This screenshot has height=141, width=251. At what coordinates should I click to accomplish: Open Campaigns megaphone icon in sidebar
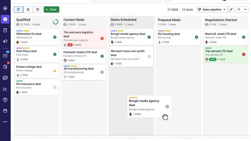click(5, 41)
